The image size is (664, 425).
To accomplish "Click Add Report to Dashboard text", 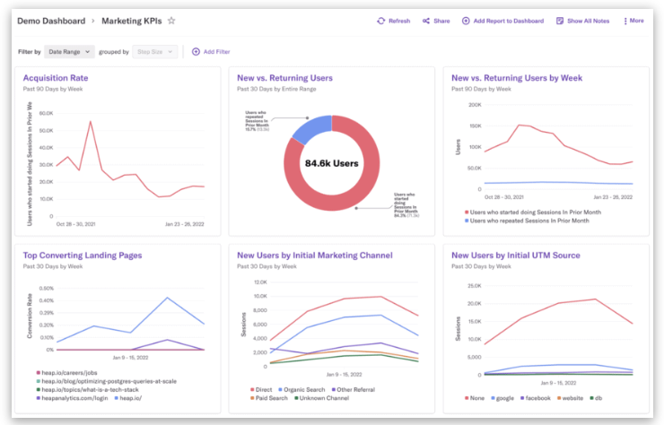I will [509, 21].
